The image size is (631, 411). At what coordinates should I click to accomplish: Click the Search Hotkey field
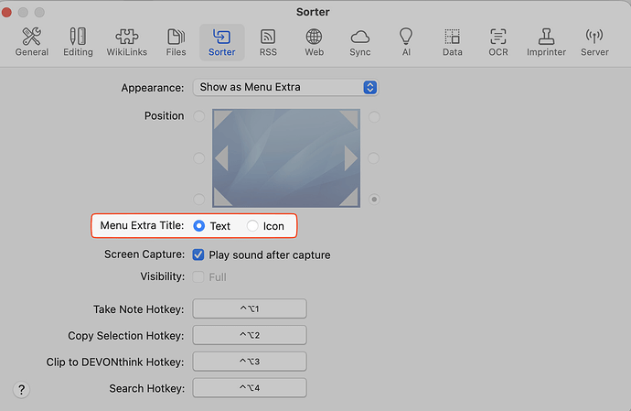tap(249, 388)
